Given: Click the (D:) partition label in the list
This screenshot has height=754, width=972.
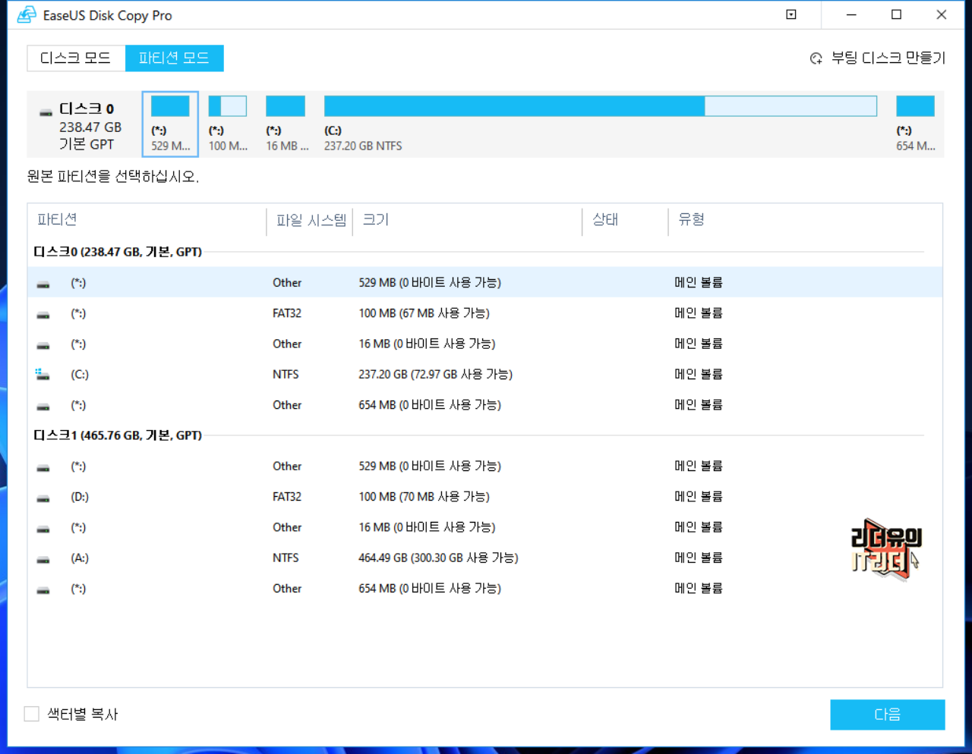Looking at the screenshot, I should click(x=80, y=497).
